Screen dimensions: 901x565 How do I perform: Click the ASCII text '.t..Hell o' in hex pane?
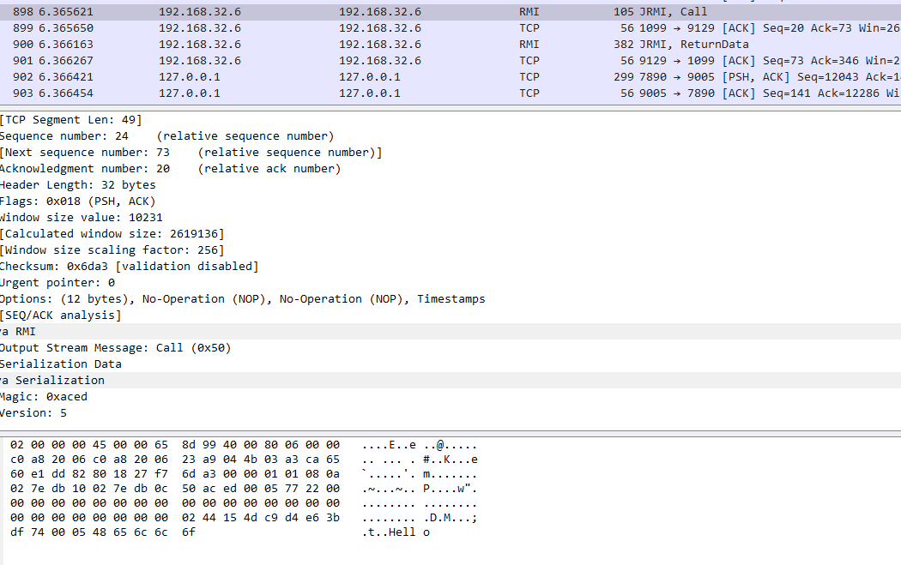396,532
